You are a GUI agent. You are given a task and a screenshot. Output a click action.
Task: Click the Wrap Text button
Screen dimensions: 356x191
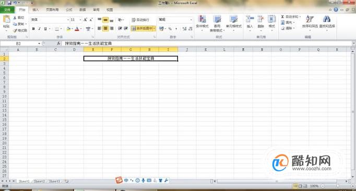pos(140,20)
